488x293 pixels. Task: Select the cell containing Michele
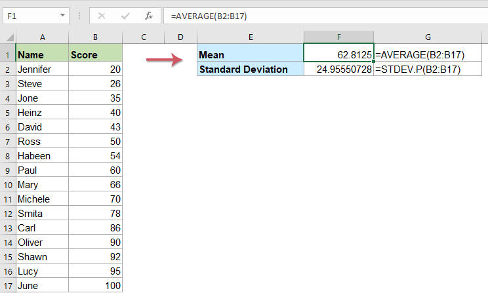42,199
